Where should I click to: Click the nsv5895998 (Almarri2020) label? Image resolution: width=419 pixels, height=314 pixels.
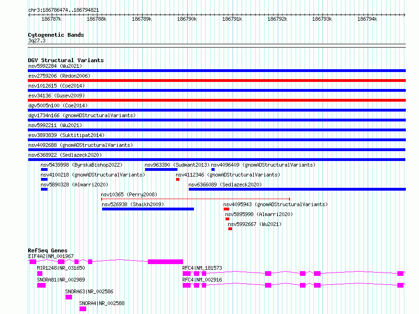click(x=259, y=214)
